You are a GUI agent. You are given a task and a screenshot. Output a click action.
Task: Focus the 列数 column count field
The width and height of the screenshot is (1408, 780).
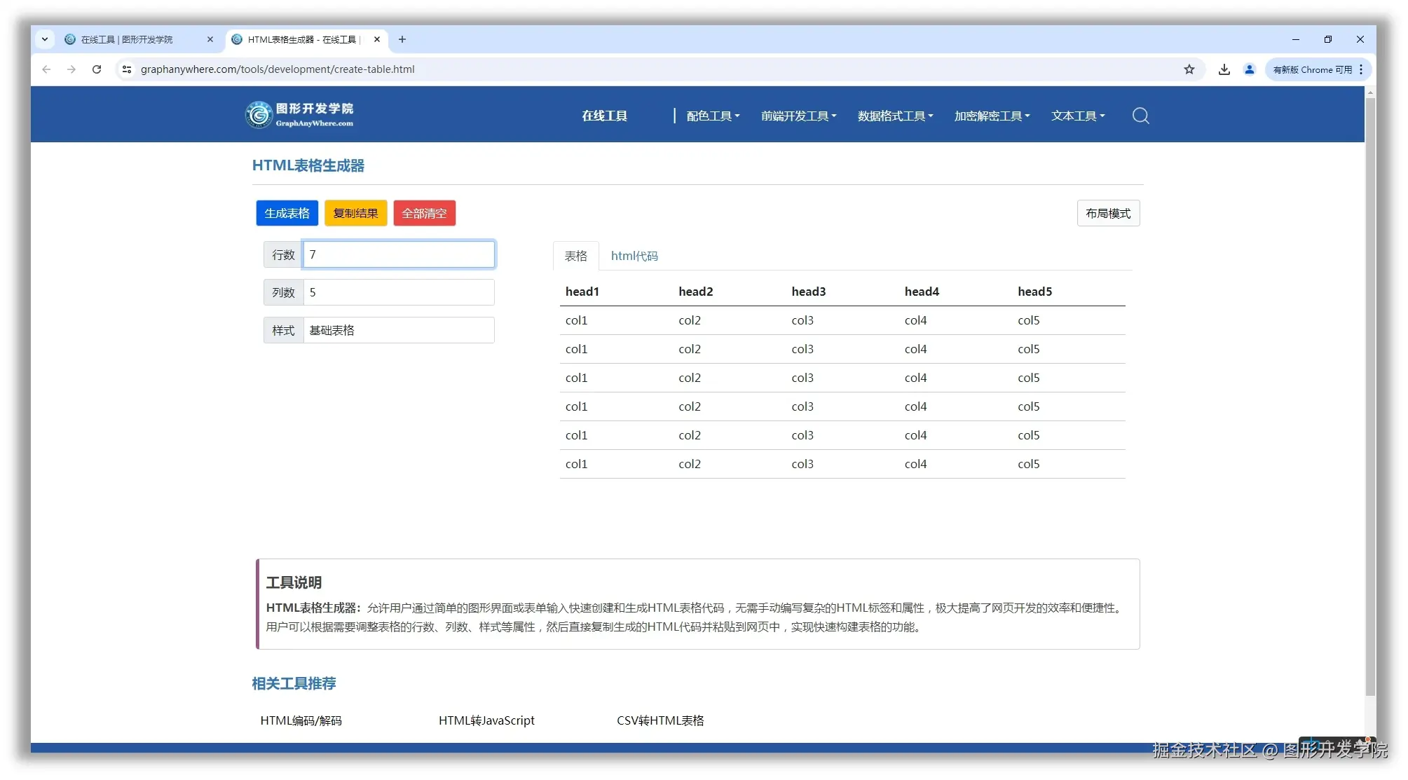398,292
